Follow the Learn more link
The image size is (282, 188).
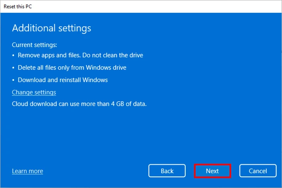click(27, 171)
